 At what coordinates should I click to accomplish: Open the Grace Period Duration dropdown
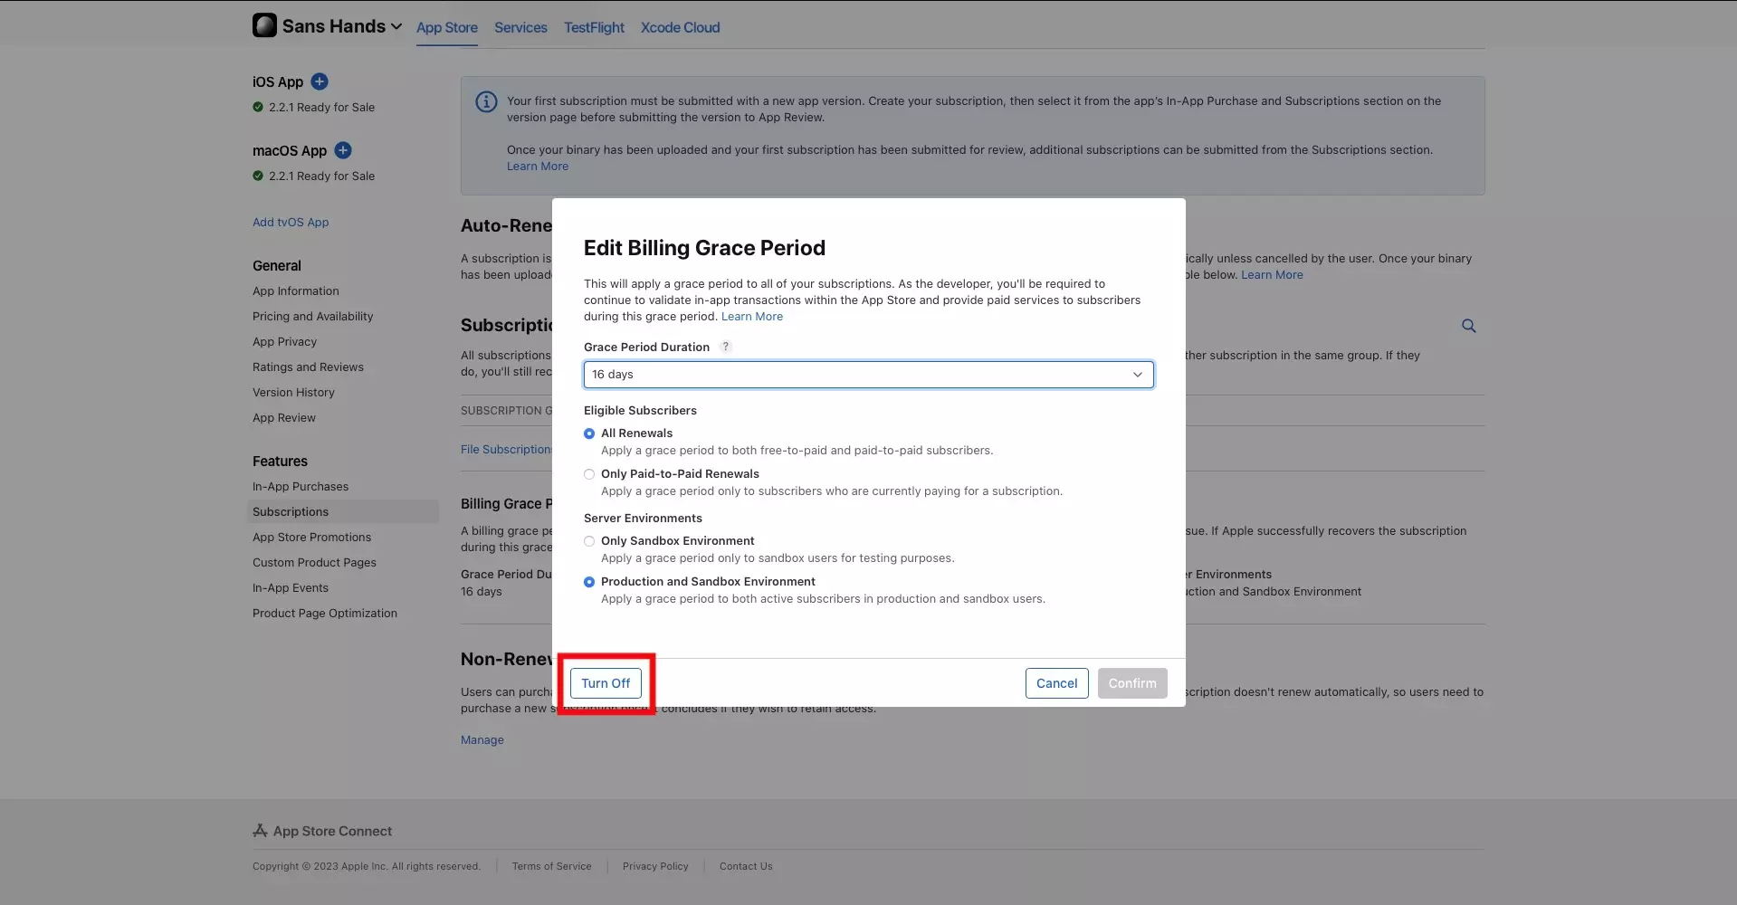click(869, 375)
